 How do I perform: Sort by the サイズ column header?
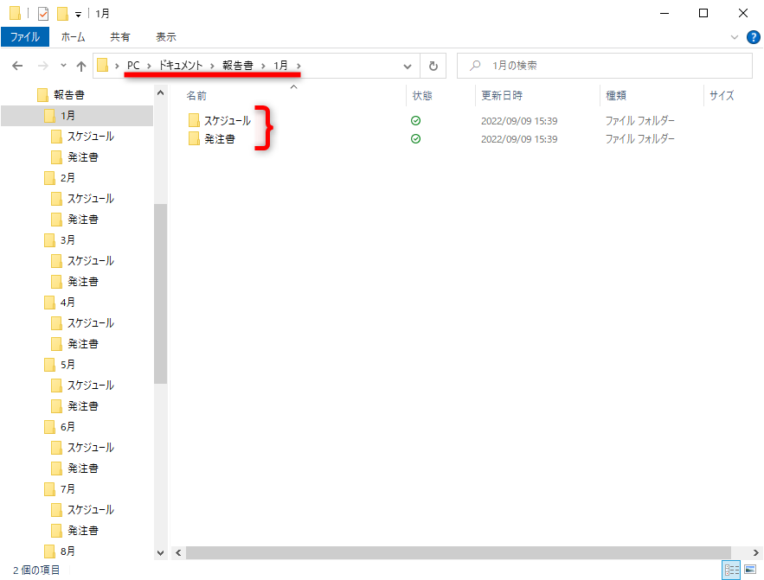click(722, 95)
